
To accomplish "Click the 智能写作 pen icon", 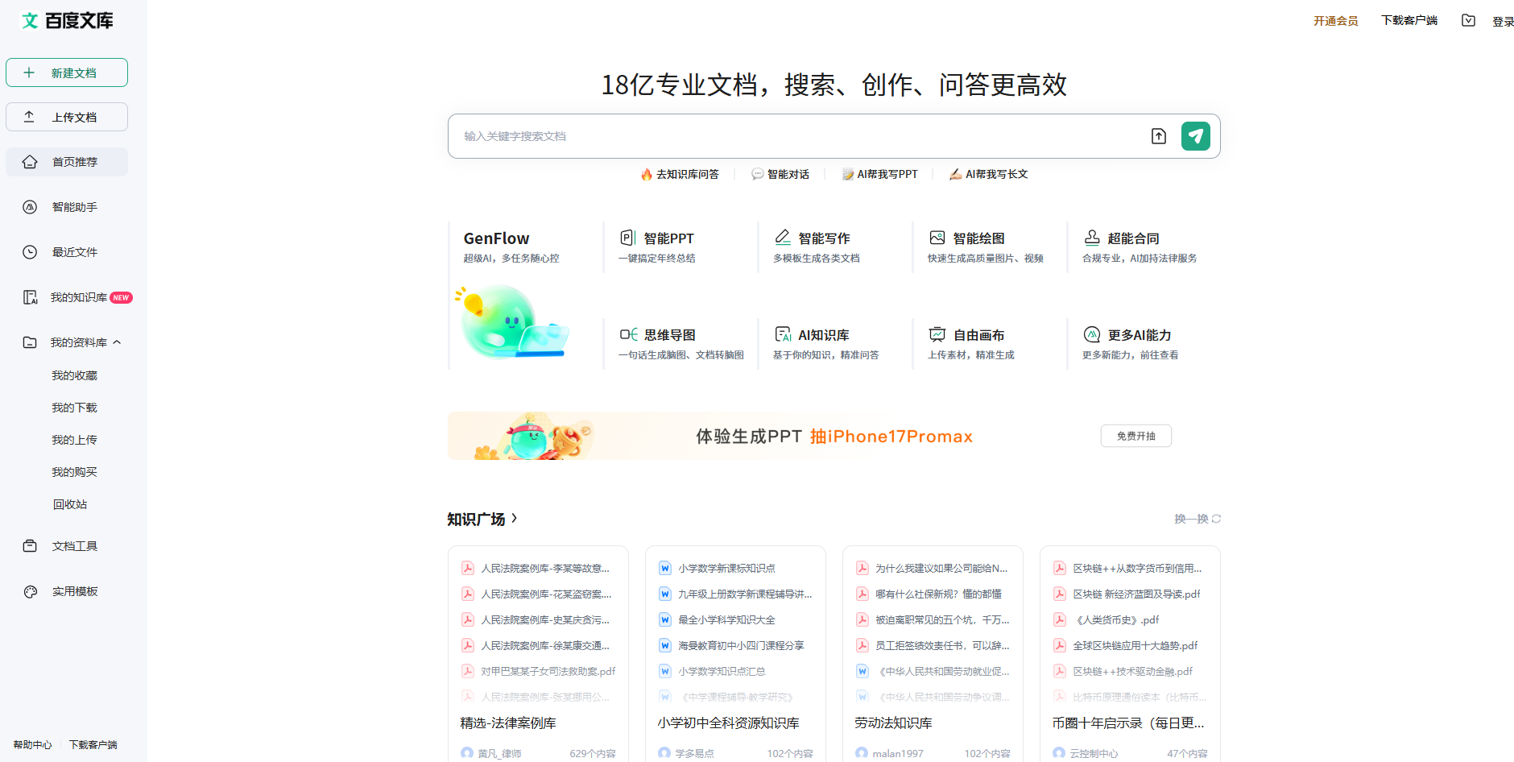I will point(783,238).
